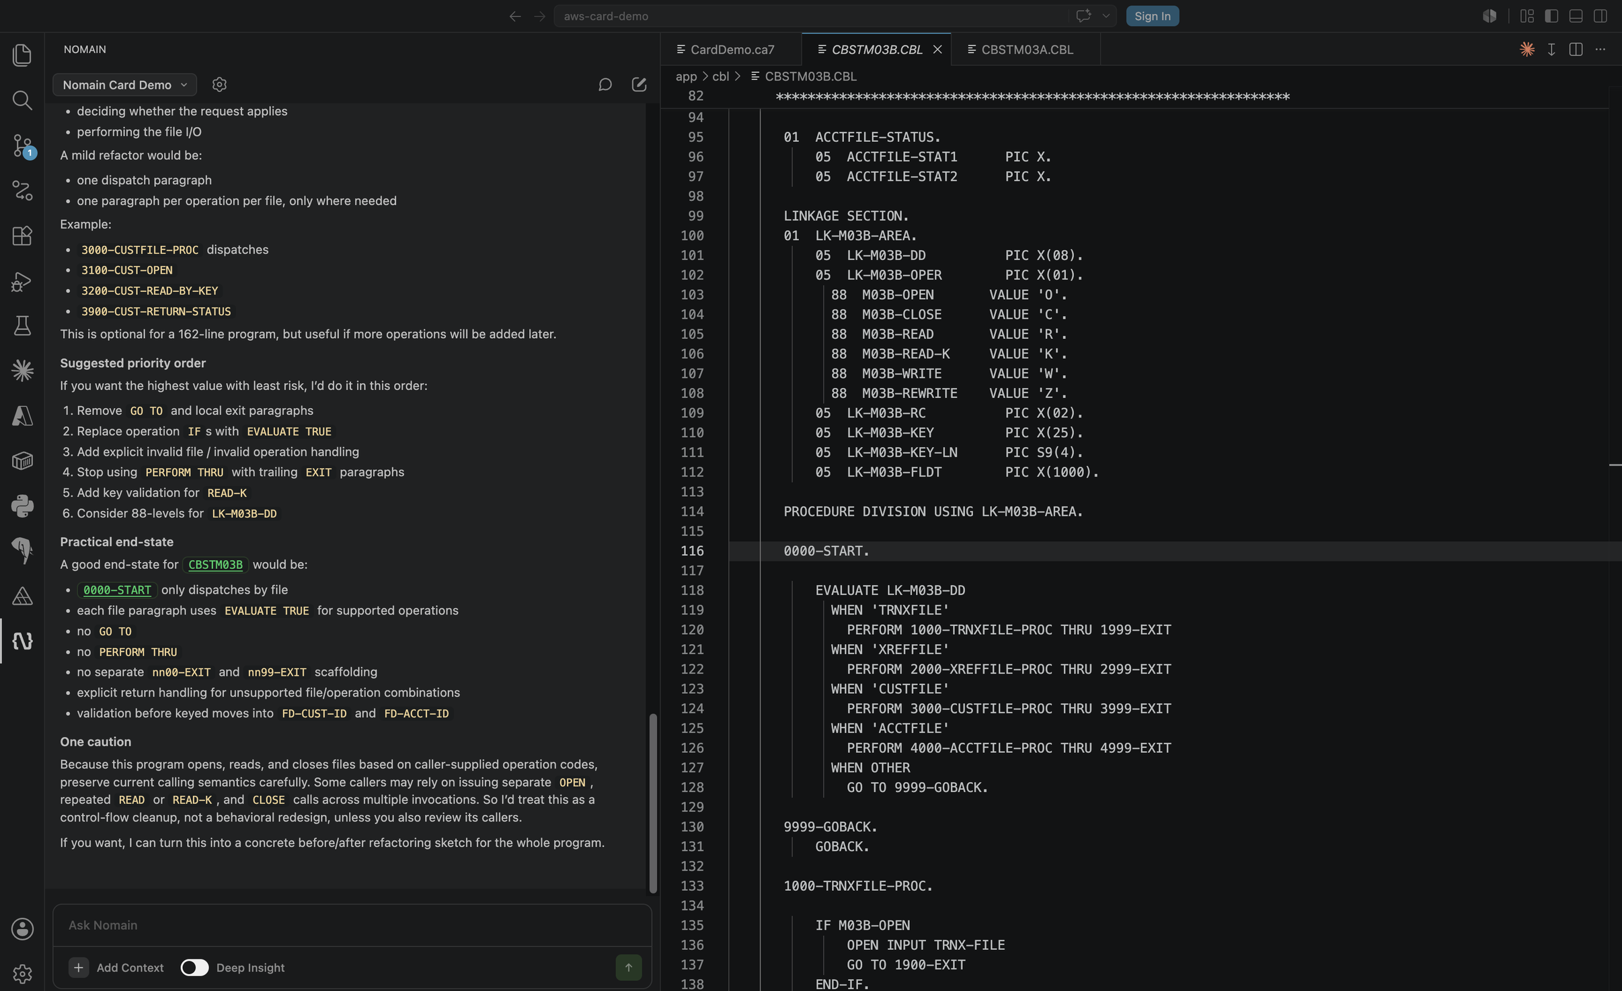Click the Ask Nomain input field
Viewport: 1622px width, 991px height.
click(x=352, y=925)
